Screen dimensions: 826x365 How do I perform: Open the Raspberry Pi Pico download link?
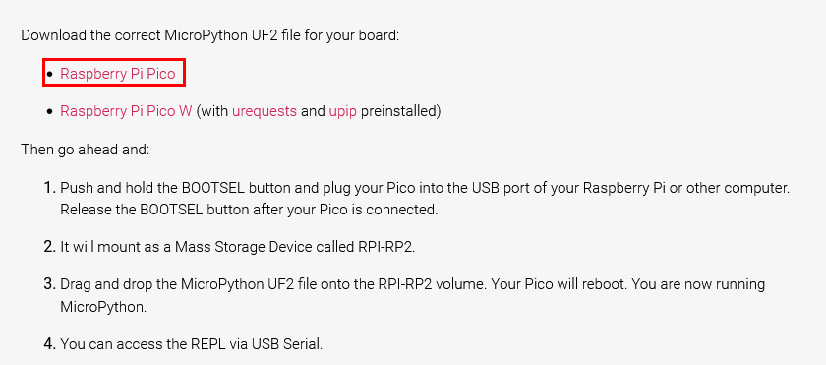[x=117, y=74]
